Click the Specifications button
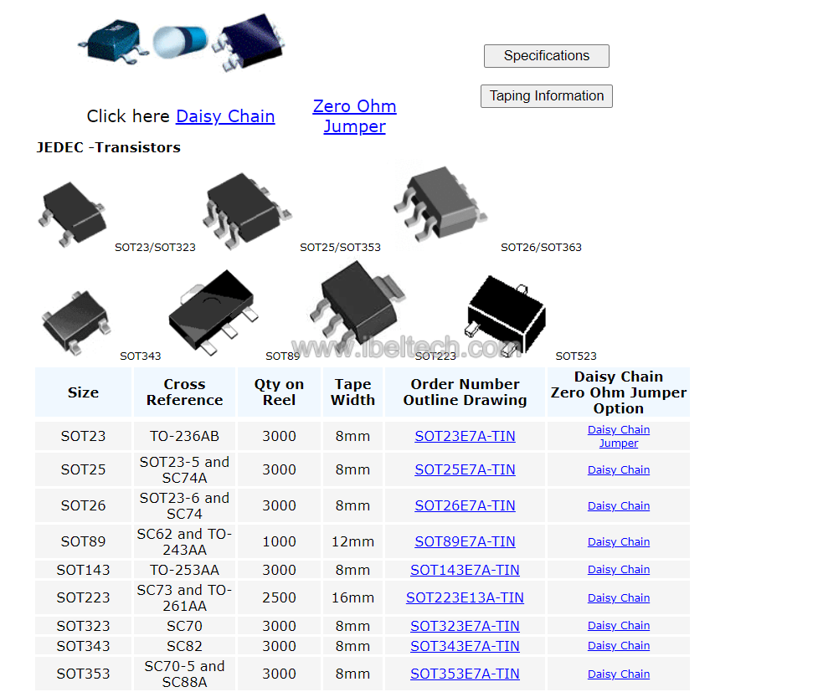This screenshot has height=692, width=818. 546,56
